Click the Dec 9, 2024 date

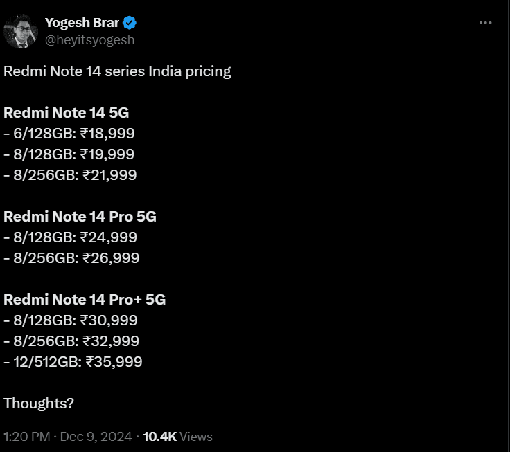tap(96, 436)
